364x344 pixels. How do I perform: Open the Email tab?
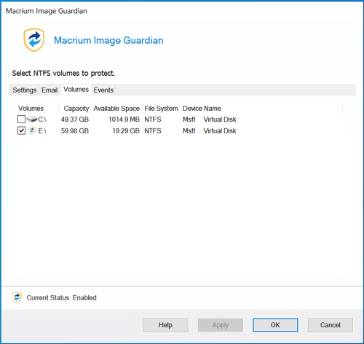click(x=50, y=90)
